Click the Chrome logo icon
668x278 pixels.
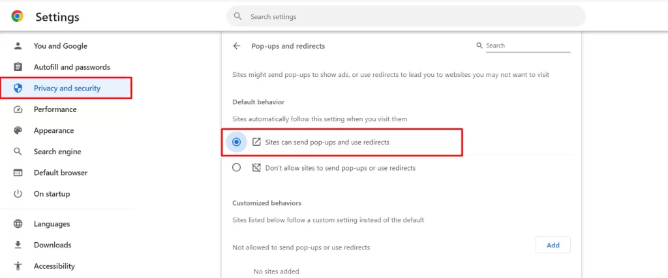(18, 16)
